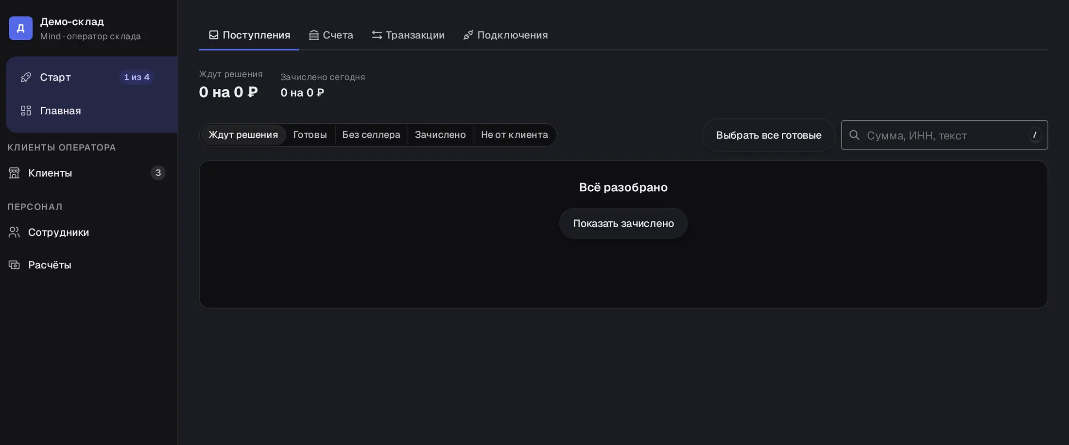Click the arrows icon on Транзакции tab
The image size is (1069, 445).
pos(377,35)
